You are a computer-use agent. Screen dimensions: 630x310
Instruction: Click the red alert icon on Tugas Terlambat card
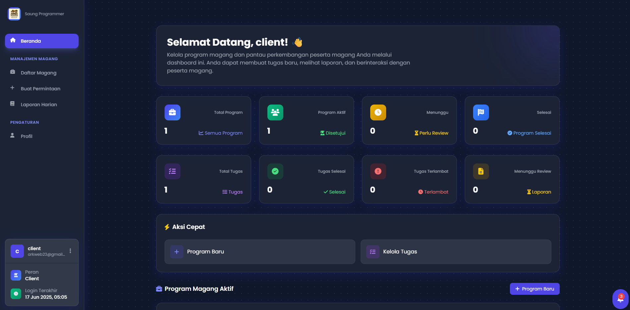pyautogui.click(x=378, y=171)
